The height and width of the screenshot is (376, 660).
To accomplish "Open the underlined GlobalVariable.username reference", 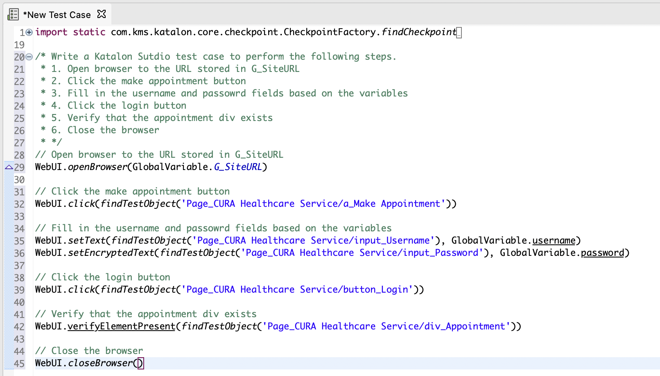I will [x=554, y=240].
